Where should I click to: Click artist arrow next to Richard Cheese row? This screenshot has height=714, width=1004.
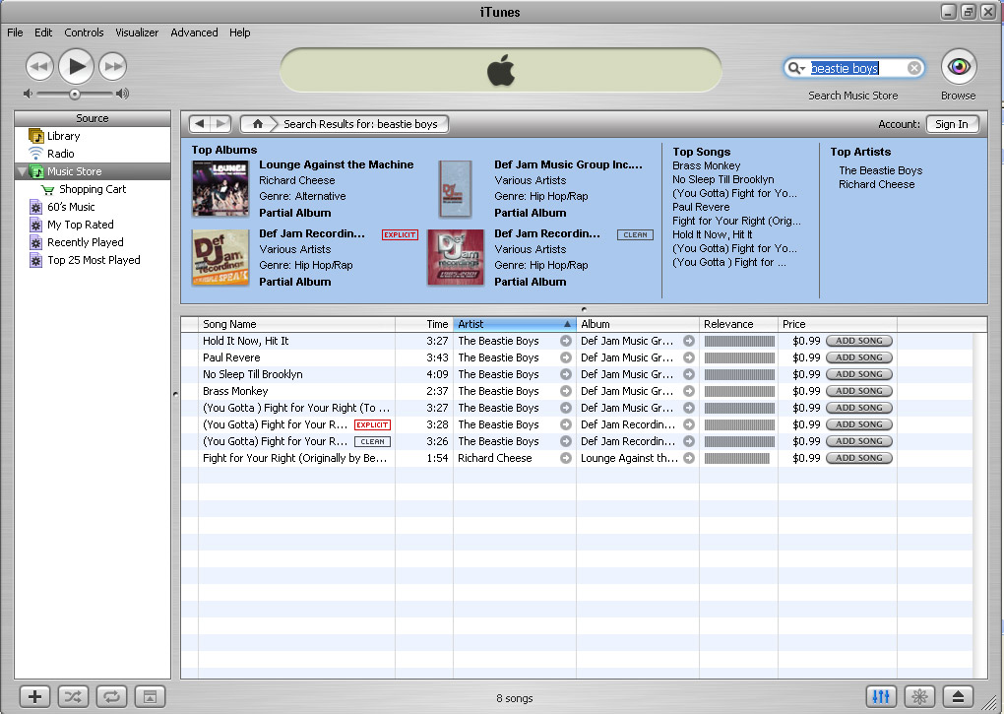[x=565, y=458]
